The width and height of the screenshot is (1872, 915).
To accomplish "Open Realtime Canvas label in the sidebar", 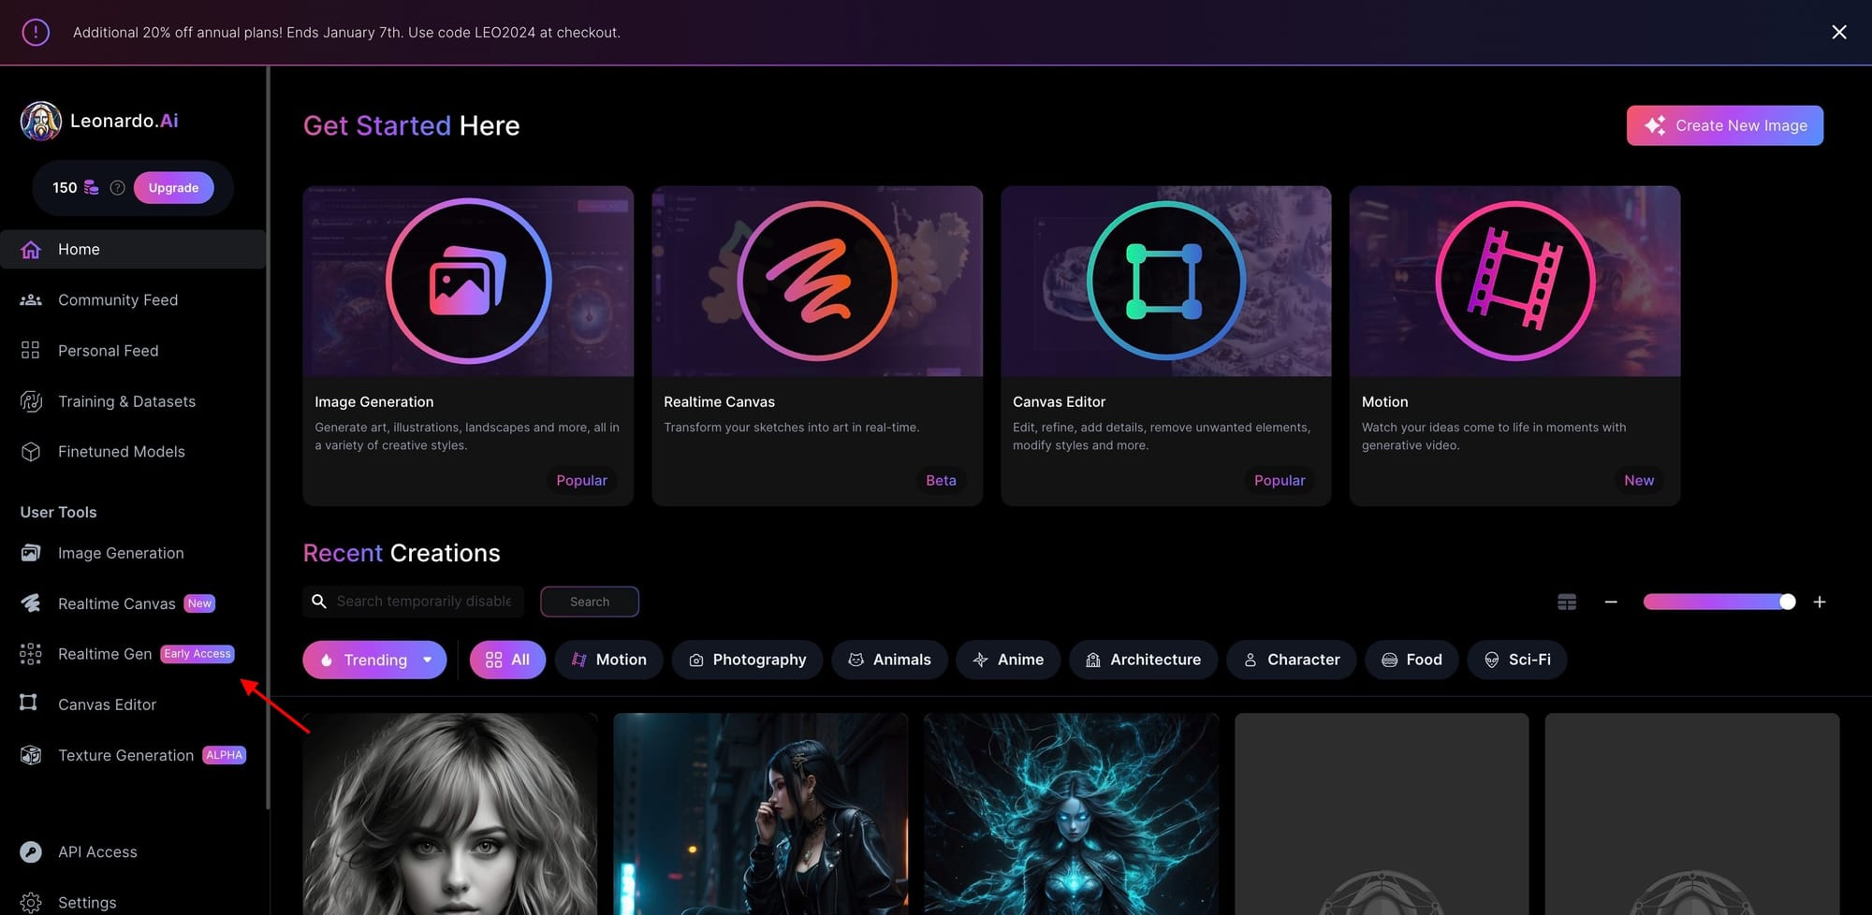I will pyautogui.click(x=116, y=603).
